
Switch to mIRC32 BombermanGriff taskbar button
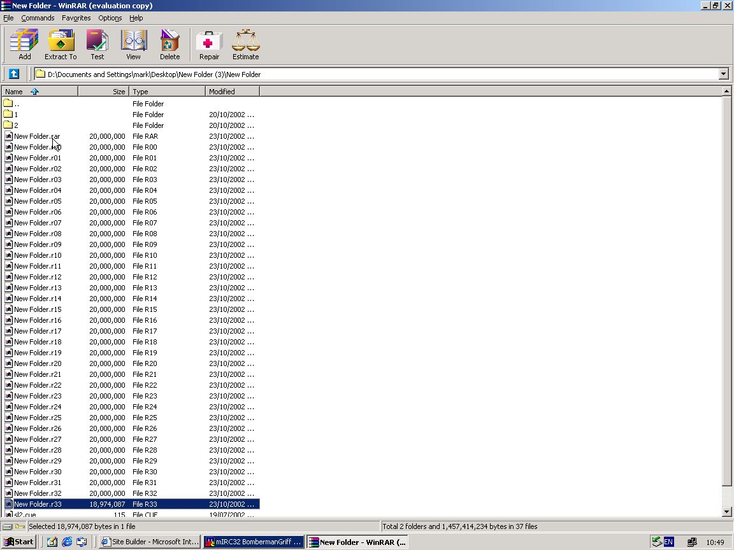253,542
